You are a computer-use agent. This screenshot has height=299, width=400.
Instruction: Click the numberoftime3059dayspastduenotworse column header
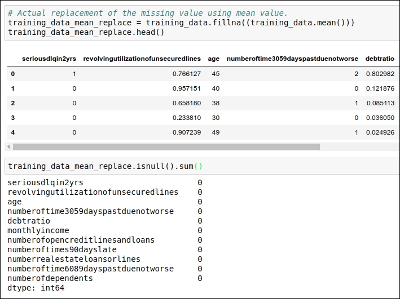[292, 59]
